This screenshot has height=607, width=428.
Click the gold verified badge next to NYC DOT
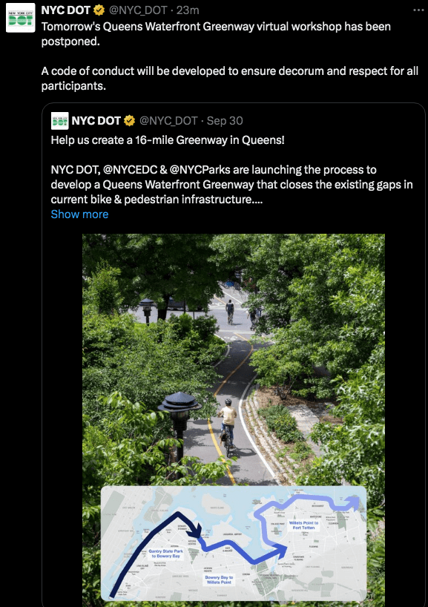[99, 10]
